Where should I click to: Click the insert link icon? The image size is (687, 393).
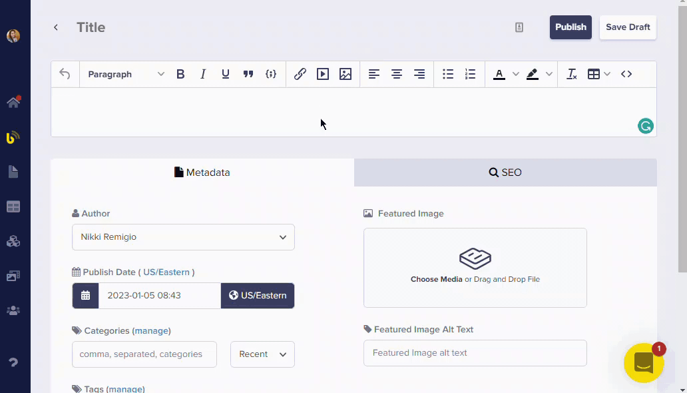tap(300, 74)
